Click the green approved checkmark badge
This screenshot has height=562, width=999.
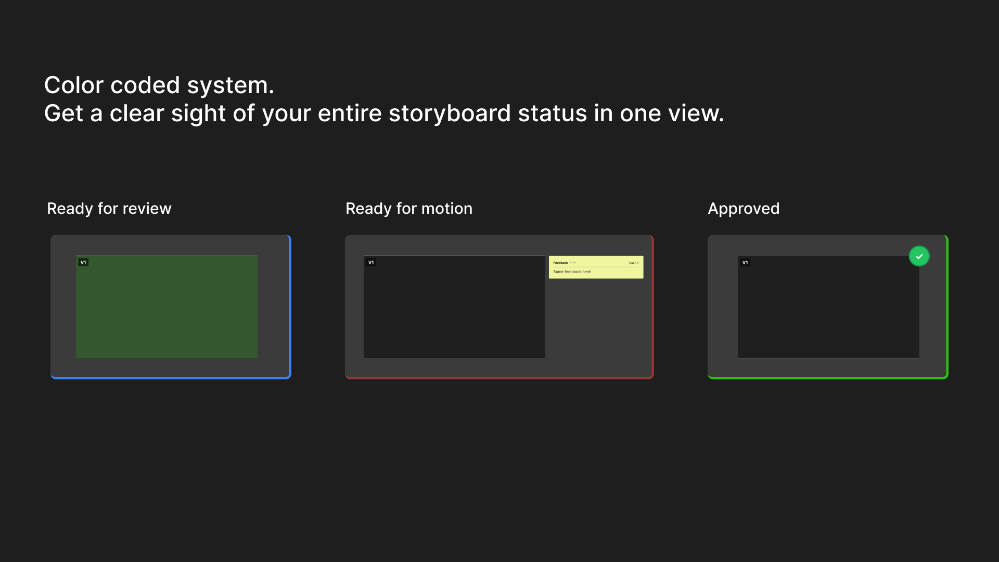click(919, 256)
